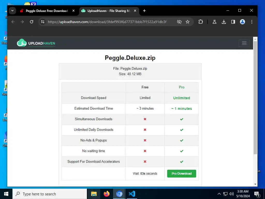Click the ~ 1 minutes Pro estimate

pos(181,109)
